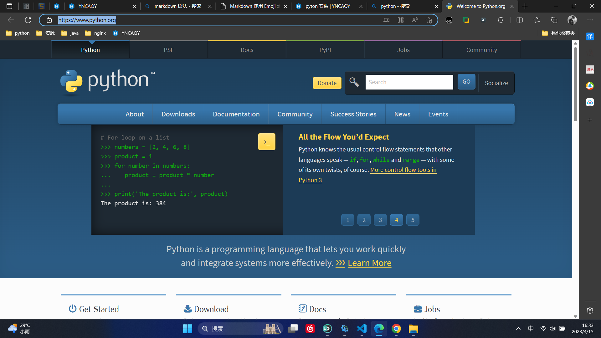Click the Python logo to go home
Image resolution: width=601 pixels, height=338 pixels.
[107, 82]
